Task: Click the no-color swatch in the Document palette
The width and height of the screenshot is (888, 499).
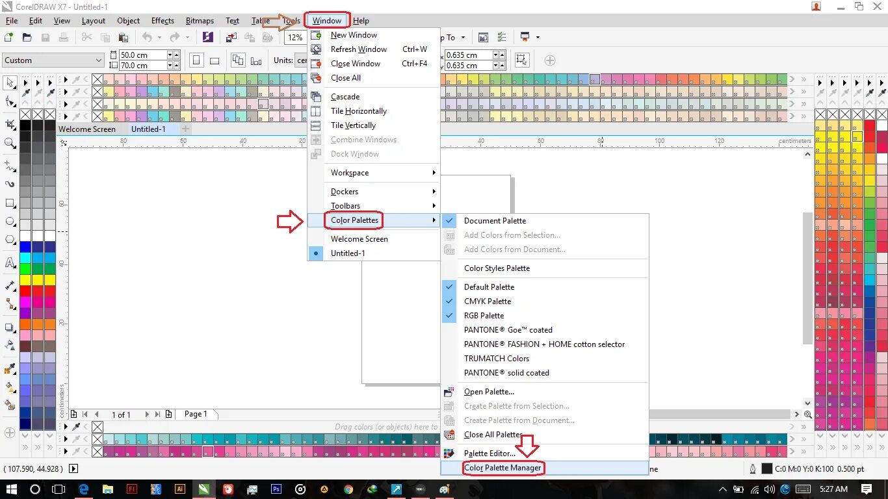Action: pyautogui.click(x=97, y=427)
